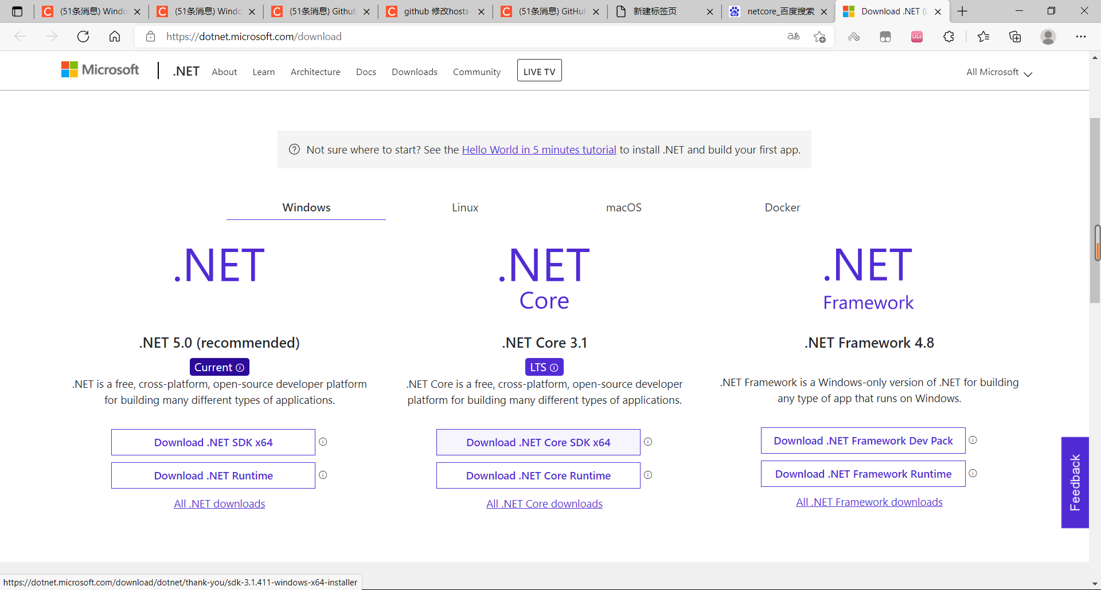The height and width of the screenshot is (590, 1101).
Task: Add this page to favorites star icon
Action: click(819, 37)
